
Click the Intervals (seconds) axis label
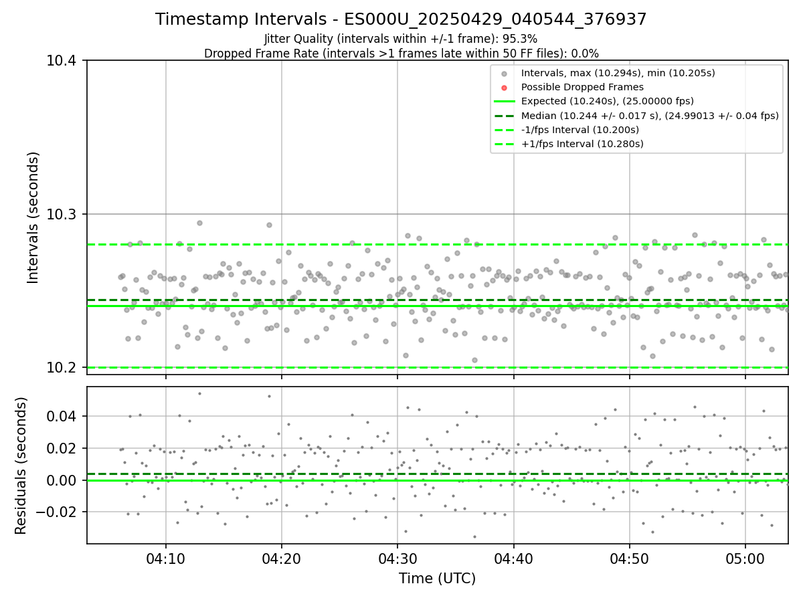coord(33,217)
